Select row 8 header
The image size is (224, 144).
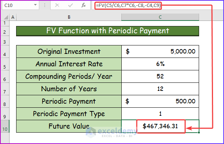coord(5,101)
